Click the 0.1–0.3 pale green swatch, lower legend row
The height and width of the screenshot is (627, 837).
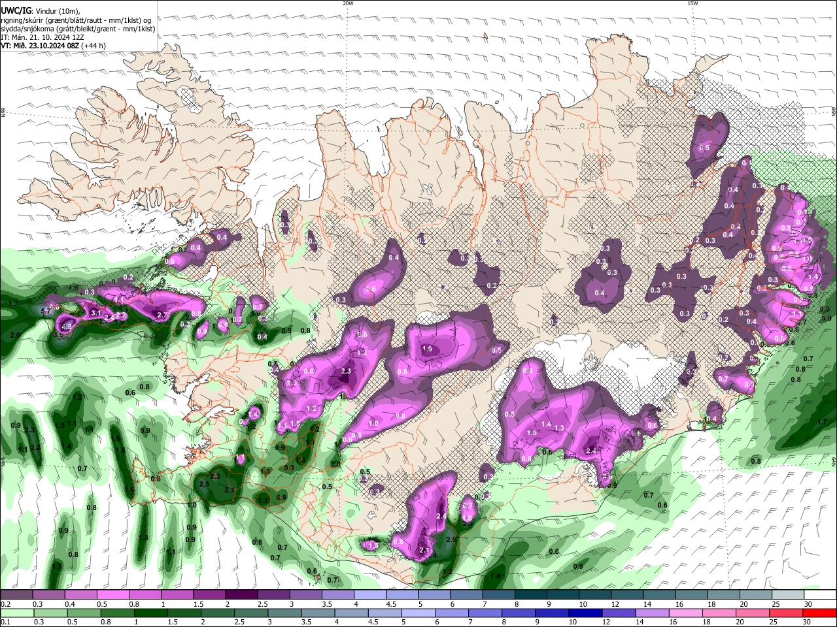pos(16,613)
